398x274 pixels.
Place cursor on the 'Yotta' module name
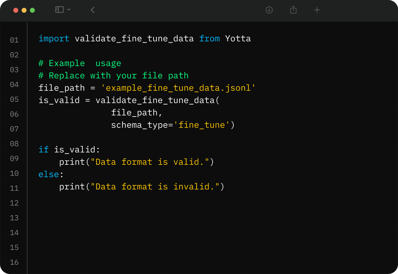coord(238,39)
